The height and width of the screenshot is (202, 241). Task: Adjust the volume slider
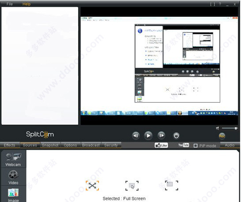[230, 128]
